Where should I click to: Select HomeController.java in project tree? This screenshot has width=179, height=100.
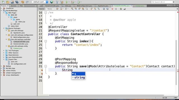(x=21, y=44)
